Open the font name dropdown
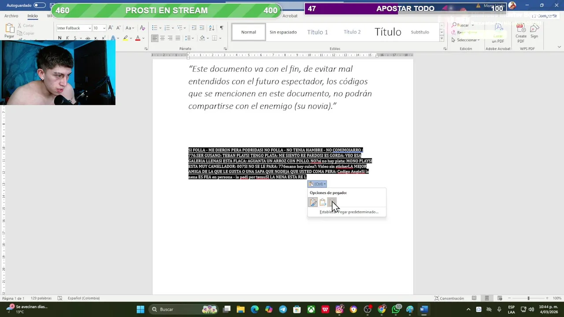The image size is (564, 317). pyautogui.click(x=89, y=28)
